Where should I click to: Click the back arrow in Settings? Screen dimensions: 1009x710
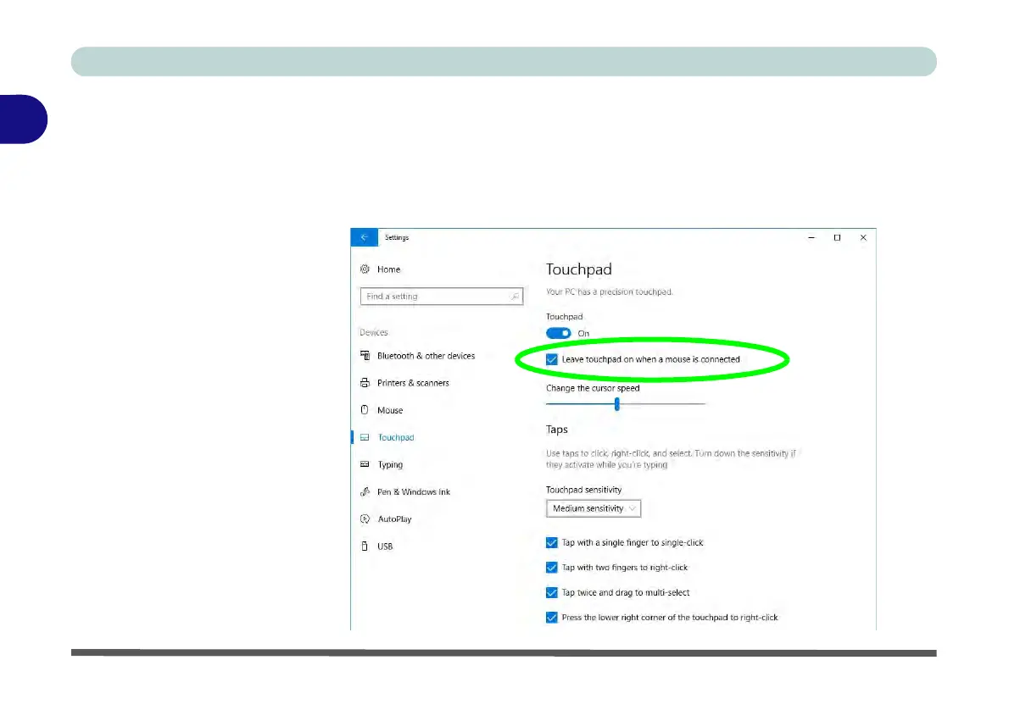point(365,237)
